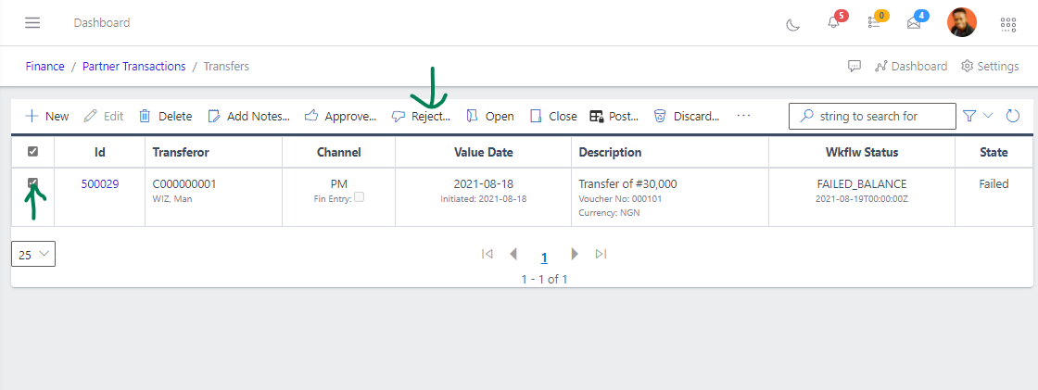Click the Post toolbar button

tap(614, 116)
